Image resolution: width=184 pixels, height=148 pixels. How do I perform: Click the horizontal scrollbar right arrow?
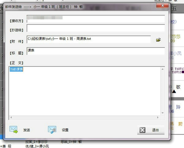pyautogui.click(x=158, y=117)
